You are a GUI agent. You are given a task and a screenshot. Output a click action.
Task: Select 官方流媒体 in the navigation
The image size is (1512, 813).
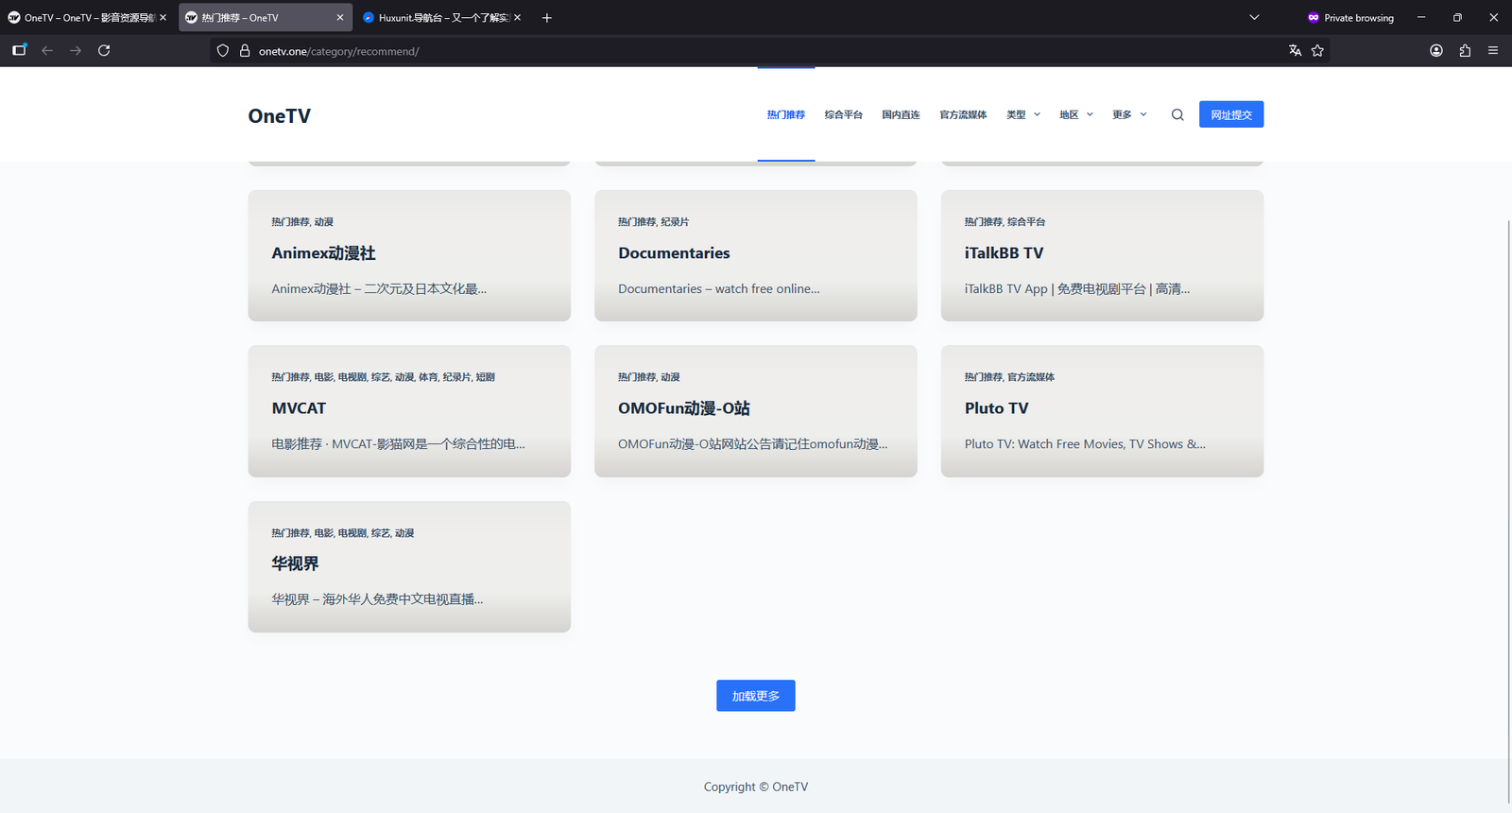(x=963, y=114)
